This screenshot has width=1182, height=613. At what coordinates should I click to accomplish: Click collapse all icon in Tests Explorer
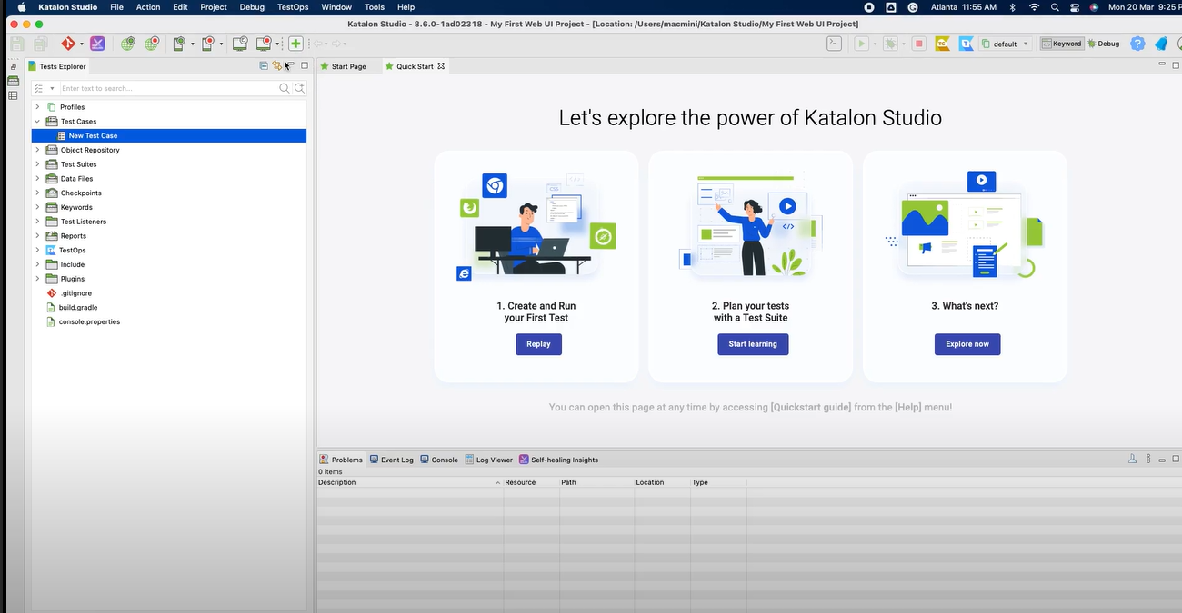point(264,66)
